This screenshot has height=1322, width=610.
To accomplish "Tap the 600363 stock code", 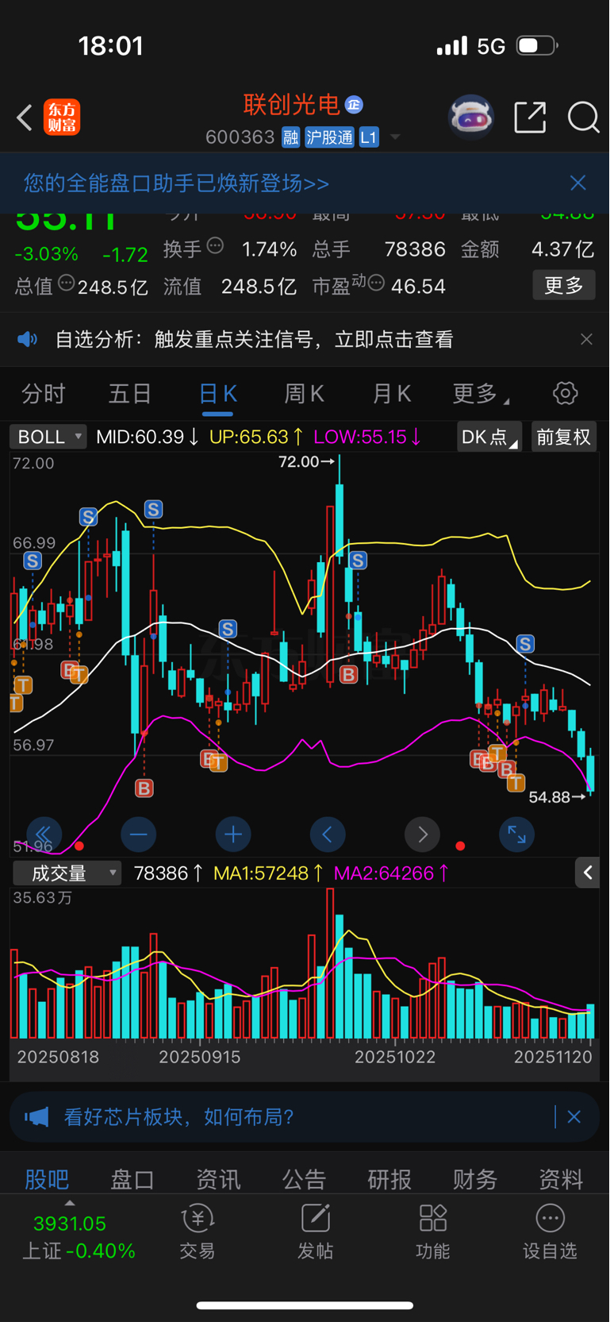I will (240, 137).
